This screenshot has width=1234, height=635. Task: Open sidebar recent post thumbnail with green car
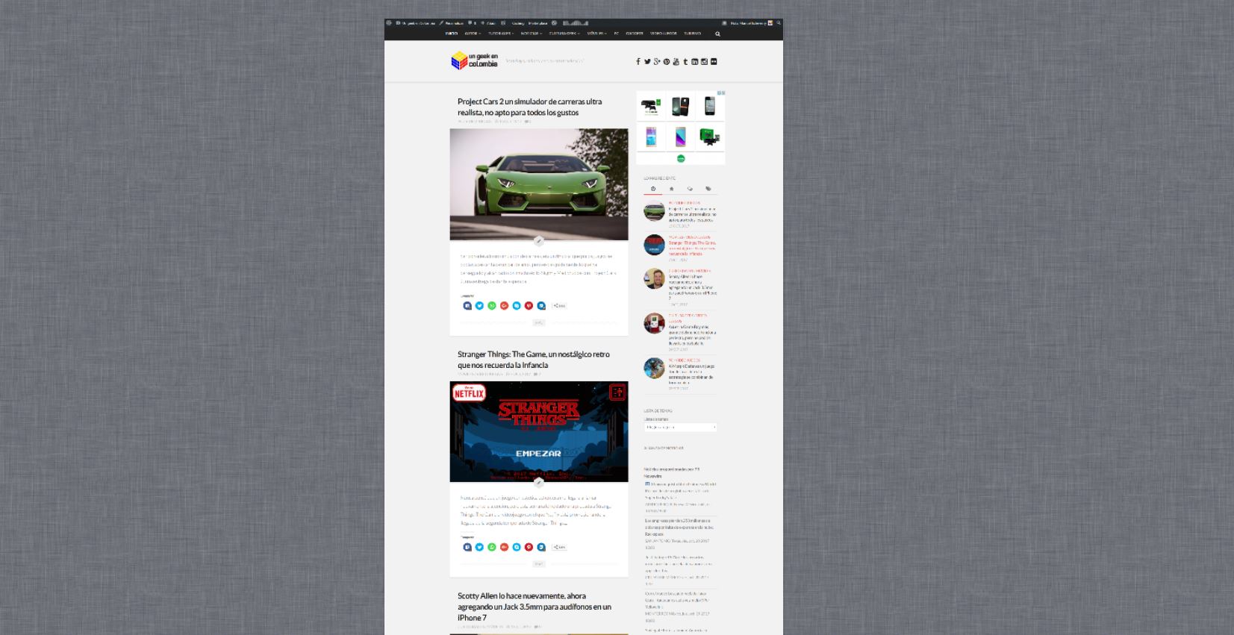[654, 211]
